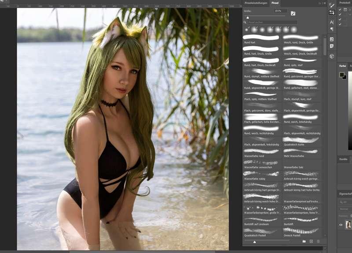This screenshot has width=352, height=253.
Task: Select 'Dreieck Pastell' brush preset
Action: coord(301,232)
